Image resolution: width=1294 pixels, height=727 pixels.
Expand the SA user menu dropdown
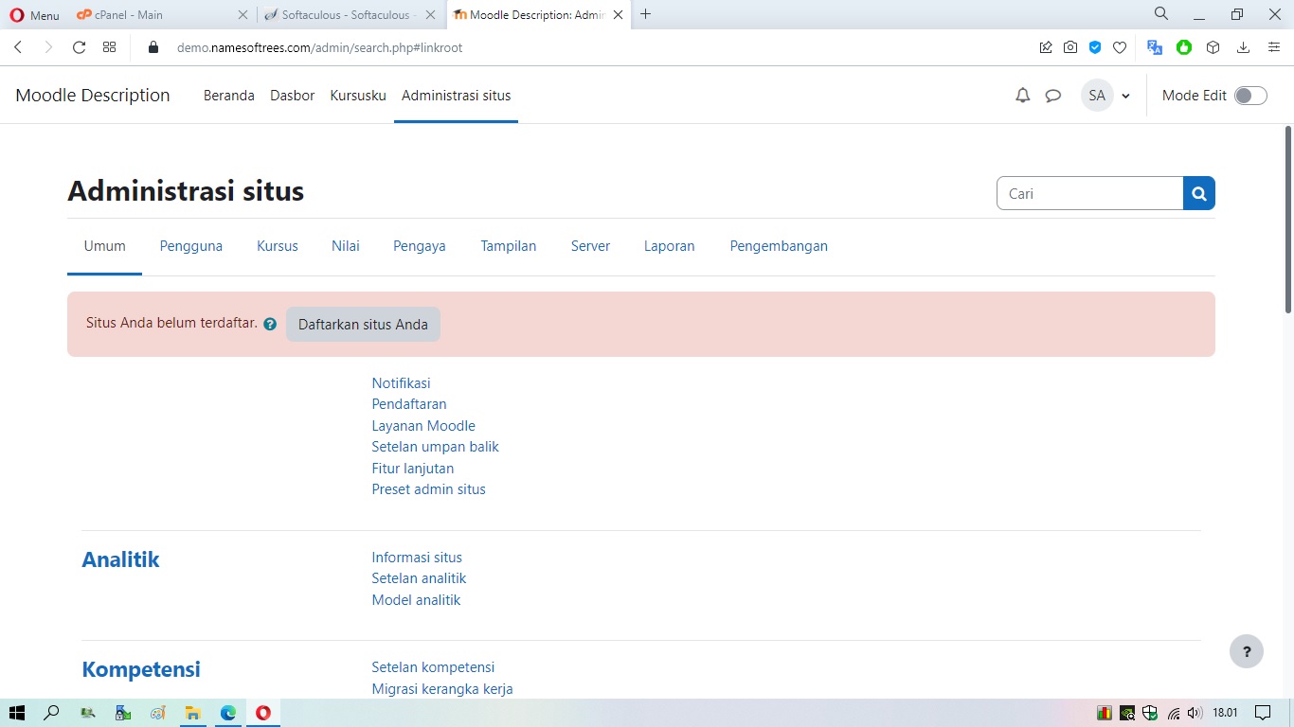pyautogui.click(x=1106, y=96)
